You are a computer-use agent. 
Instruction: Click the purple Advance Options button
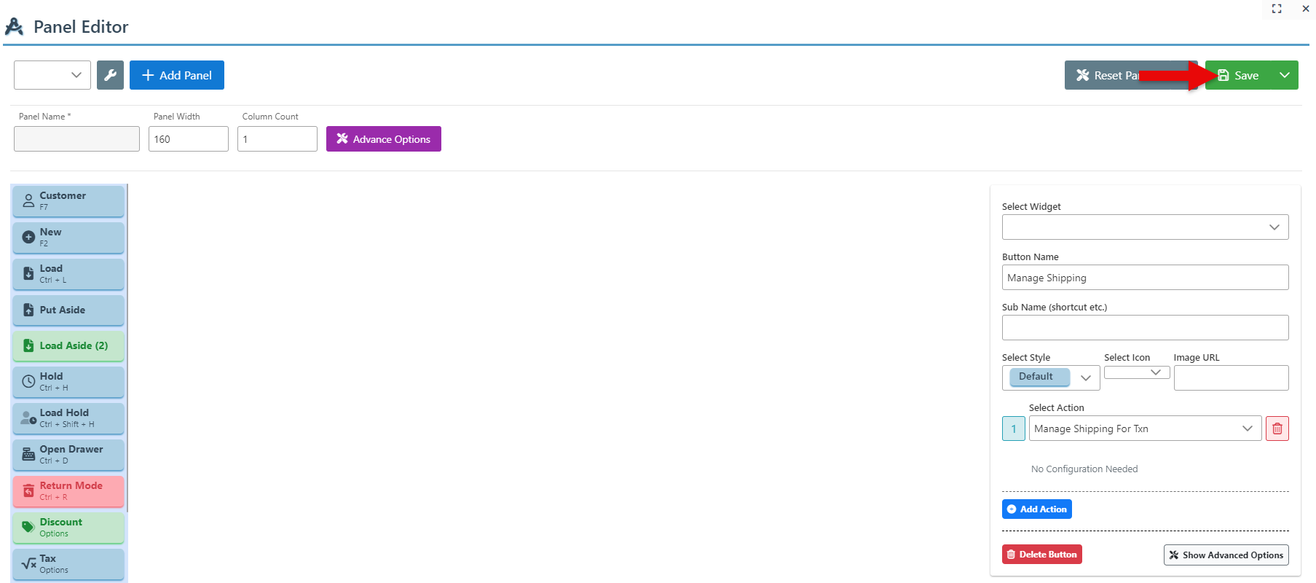[x=383, y=139]
